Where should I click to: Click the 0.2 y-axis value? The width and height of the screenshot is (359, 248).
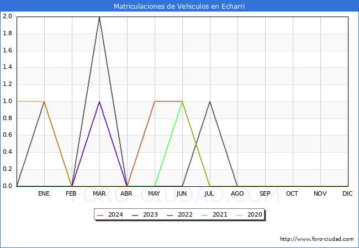pyautogui.click(x=7, y=169)
